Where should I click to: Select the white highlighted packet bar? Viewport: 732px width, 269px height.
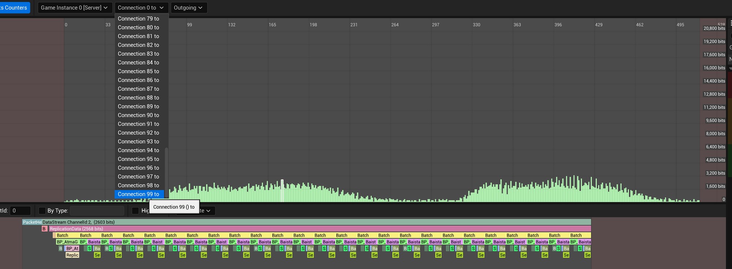tap(282, 190)
